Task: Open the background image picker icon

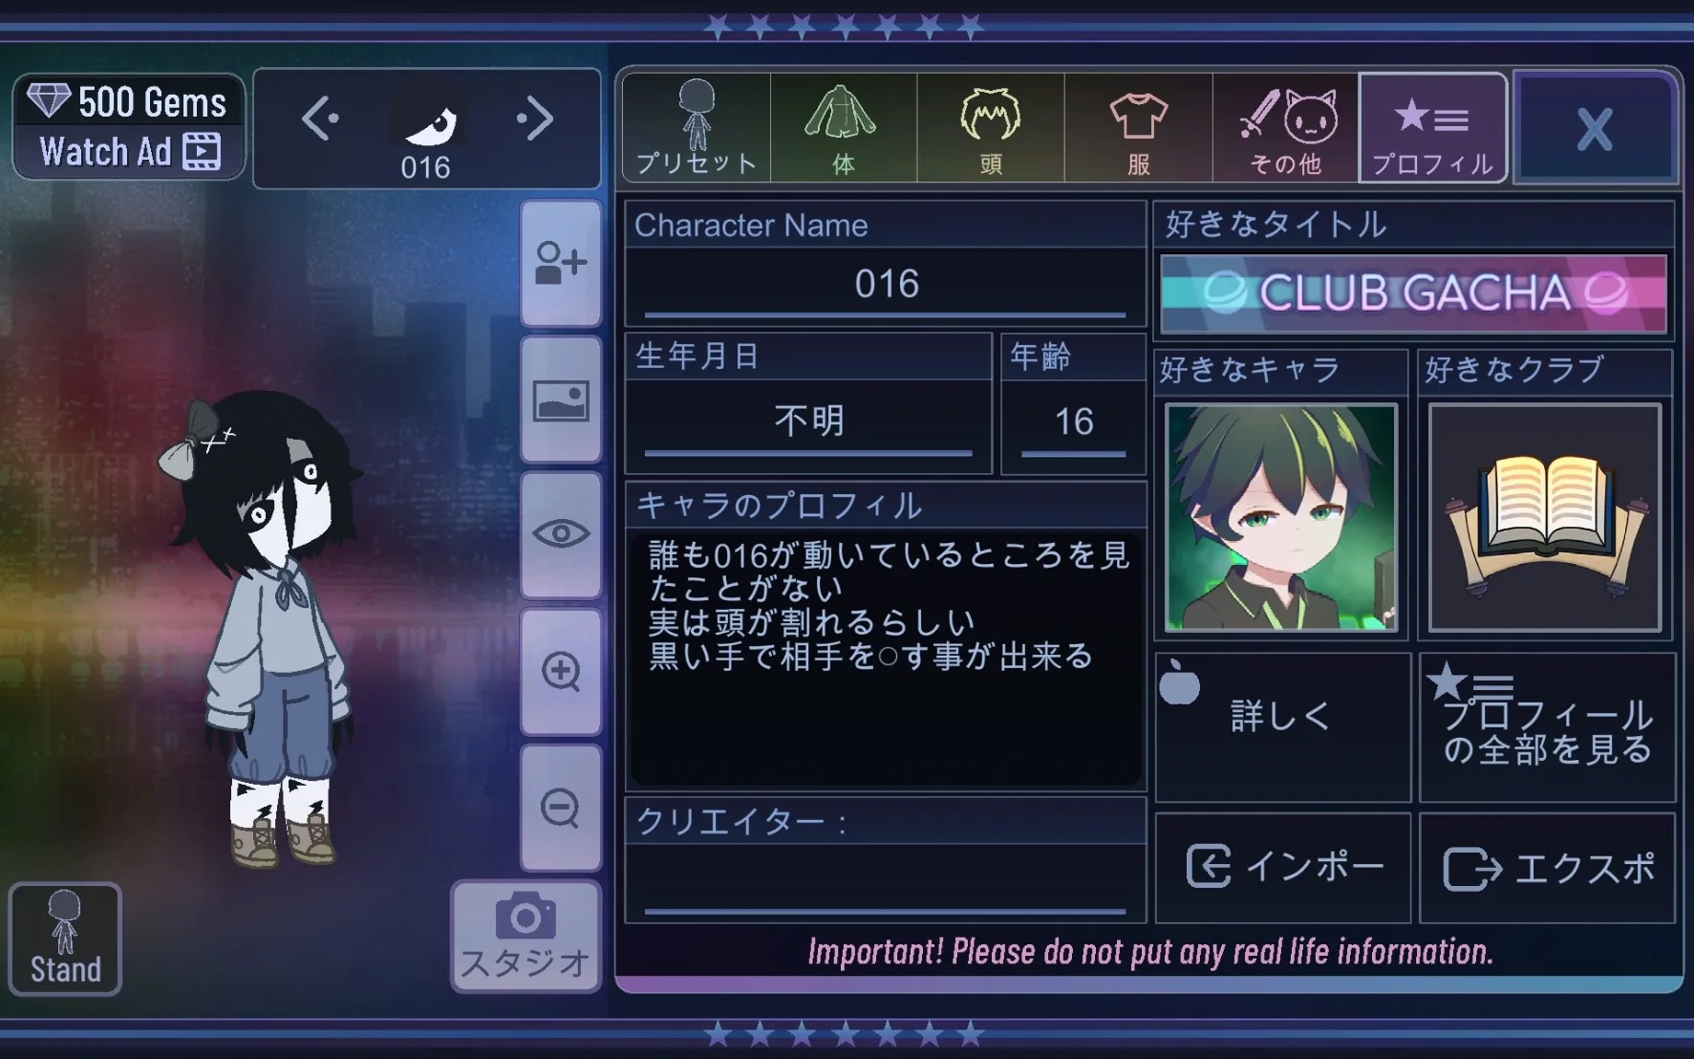Action: coord(561,400)
